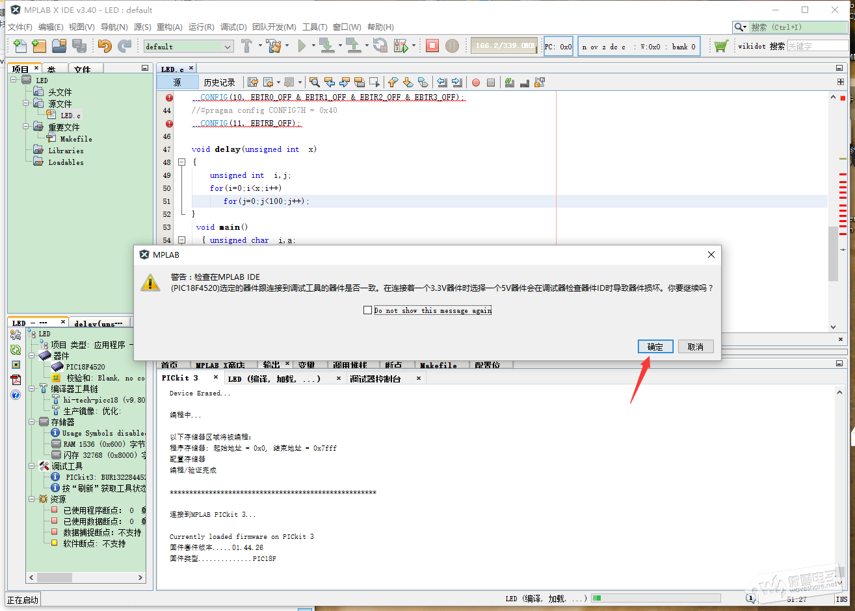Open the 工具(T) menu
The image size is (855, 611).
click(x=315, y=27)
